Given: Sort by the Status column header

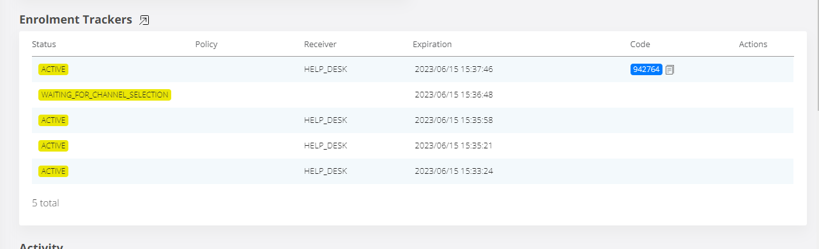Looking at the screenshot, I should [44, 45].
